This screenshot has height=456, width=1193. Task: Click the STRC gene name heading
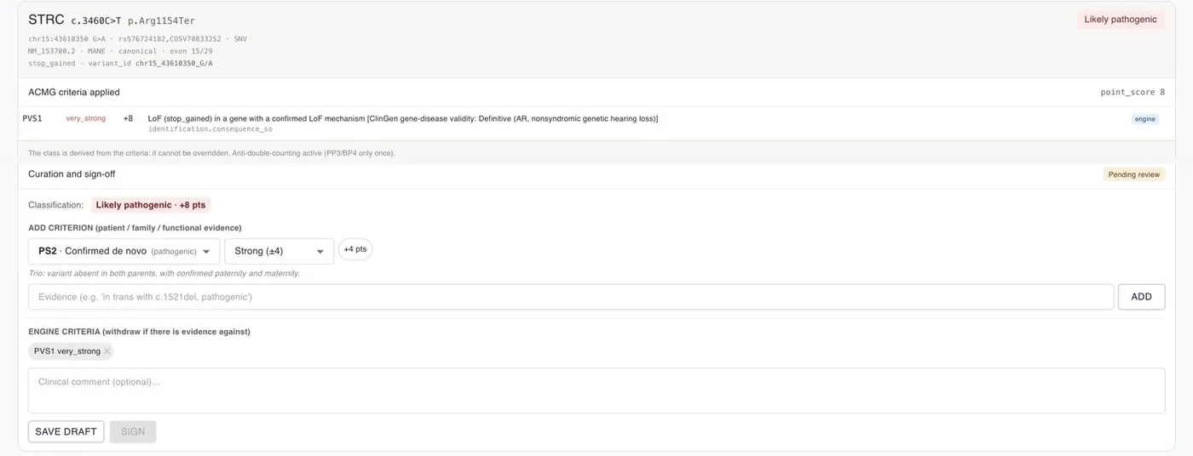pos(46,20)
